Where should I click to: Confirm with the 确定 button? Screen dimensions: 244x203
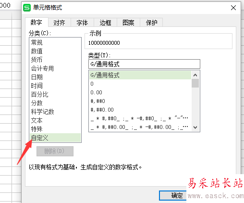(173, 195)
